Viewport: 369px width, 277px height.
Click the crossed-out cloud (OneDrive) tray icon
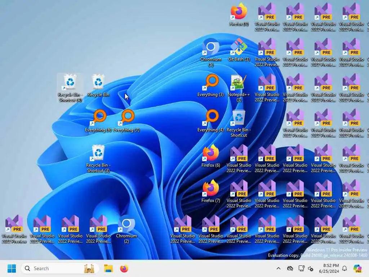(290, 268)
